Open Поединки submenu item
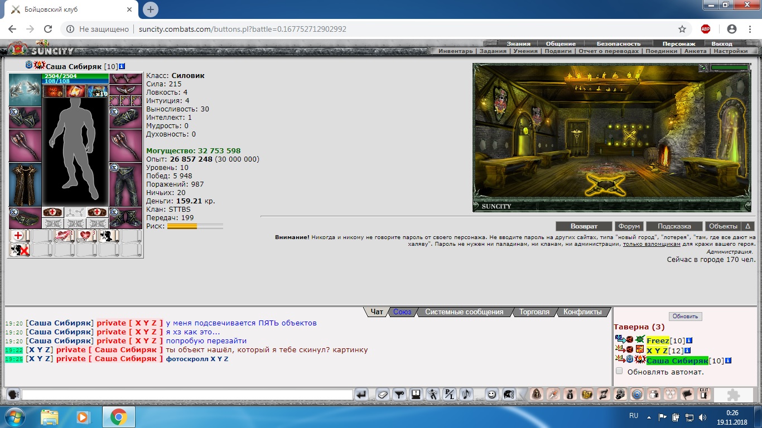Viewport: 762px width, 428px height. pos(662,51)
